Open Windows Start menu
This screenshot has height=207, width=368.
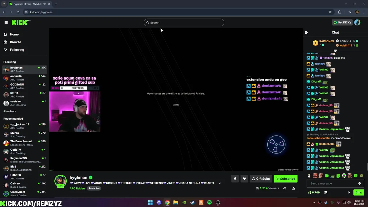click(150, 202)
